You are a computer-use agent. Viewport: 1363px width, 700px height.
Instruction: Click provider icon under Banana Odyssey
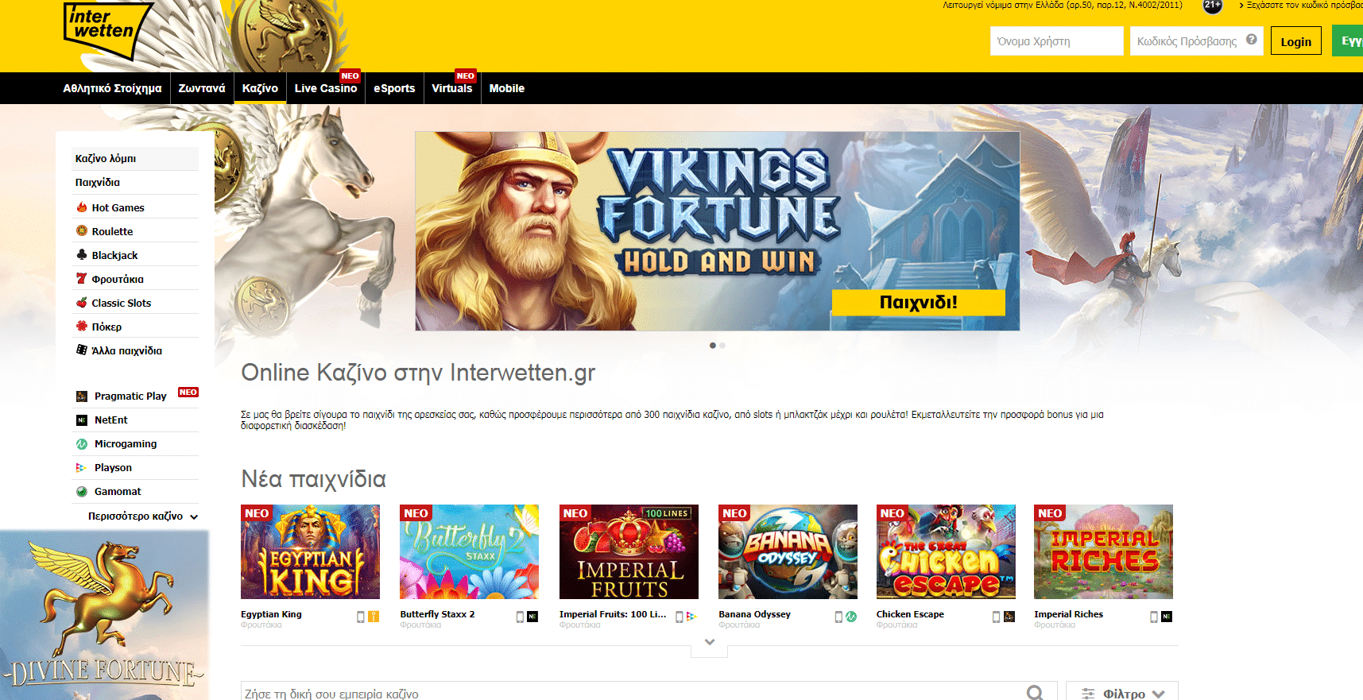pyautogui.click(x=851, y=617)
